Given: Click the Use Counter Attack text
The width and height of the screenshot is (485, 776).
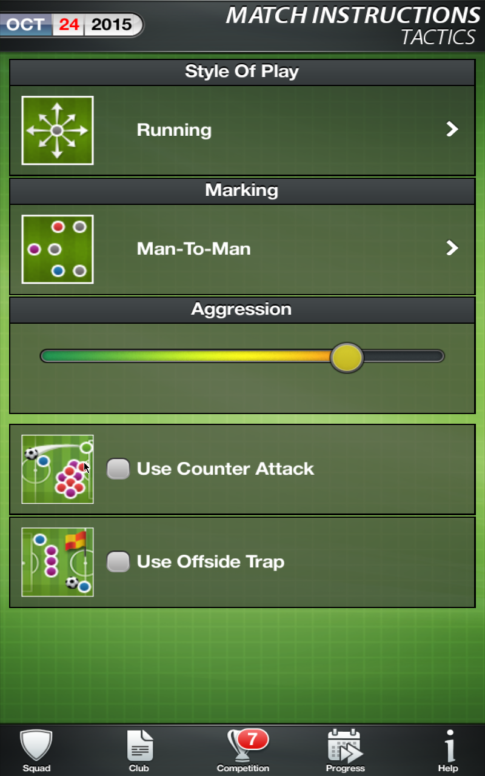Looking at the screenshot, I should [x=226, y=469].
